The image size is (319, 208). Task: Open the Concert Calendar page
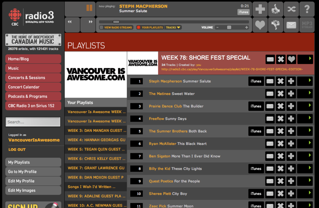point(33,87)
